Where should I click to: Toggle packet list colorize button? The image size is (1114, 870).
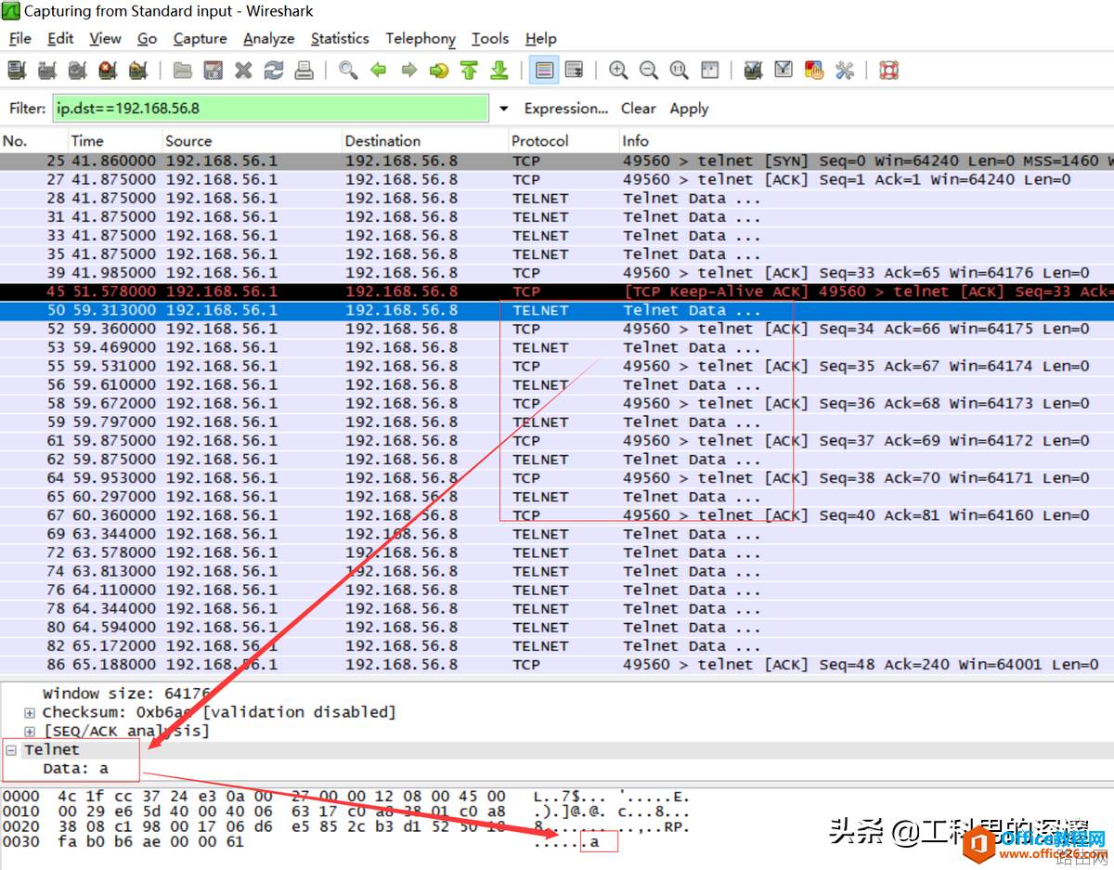click(x=544, y=71)
